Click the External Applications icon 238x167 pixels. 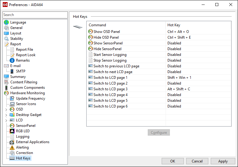(12, 142)
